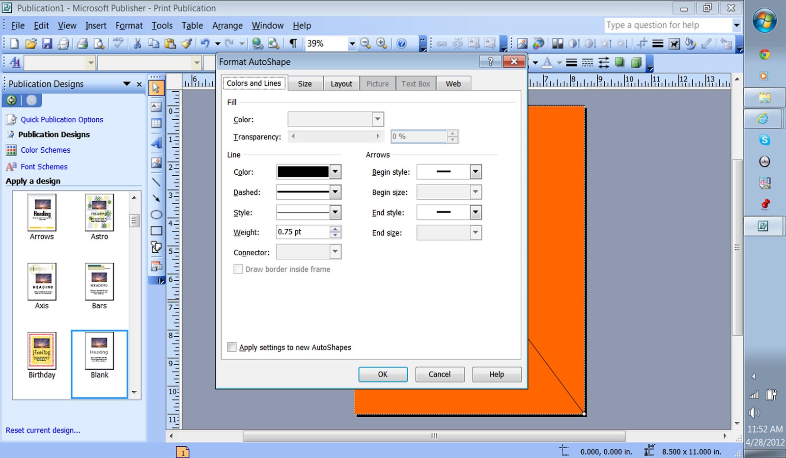This screenshot has width=786, height=458.
Task: Click OK in Format AutoShape dialog
Action: (383, 374)
